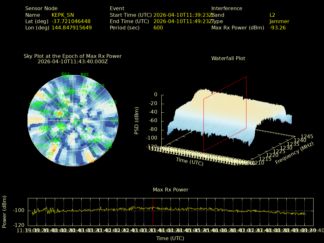Click the Jammer interference type value
This screenshot has height=243, width=324.
(x=279, y=21)
